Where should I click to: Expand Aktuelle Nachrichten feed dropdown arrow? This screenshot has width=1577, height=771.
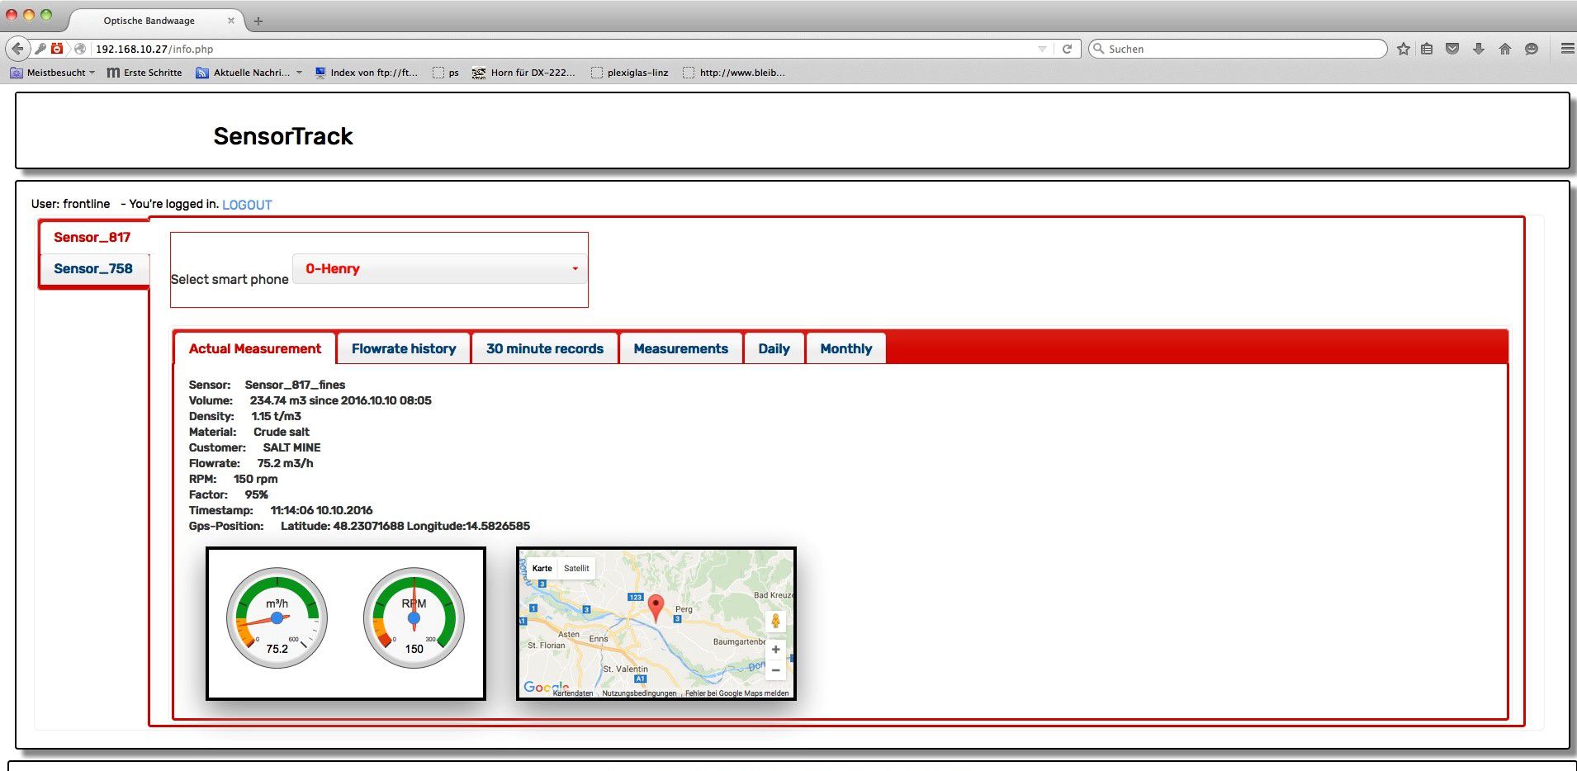point(299,73)
